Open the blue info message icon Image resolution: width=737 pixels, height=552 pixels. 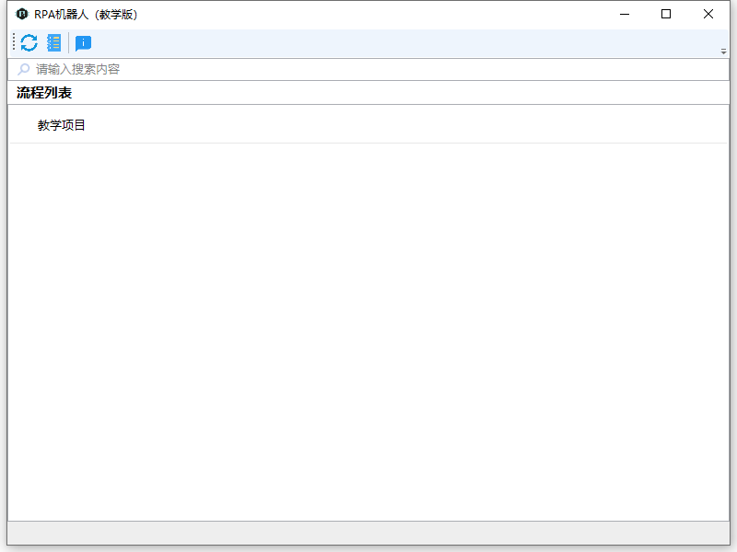83,43
